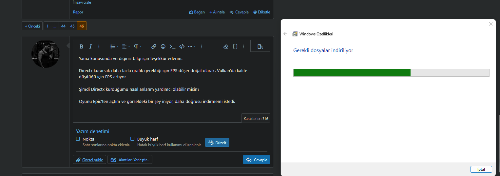Open the text alignment dropdown
Screen dimensions: 500x176
tap(126, 47)
